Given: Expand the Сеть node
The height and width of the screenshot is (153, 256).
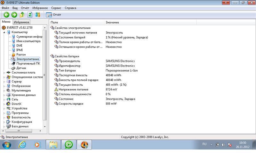Looking at the screenshot, I should 4,100.
